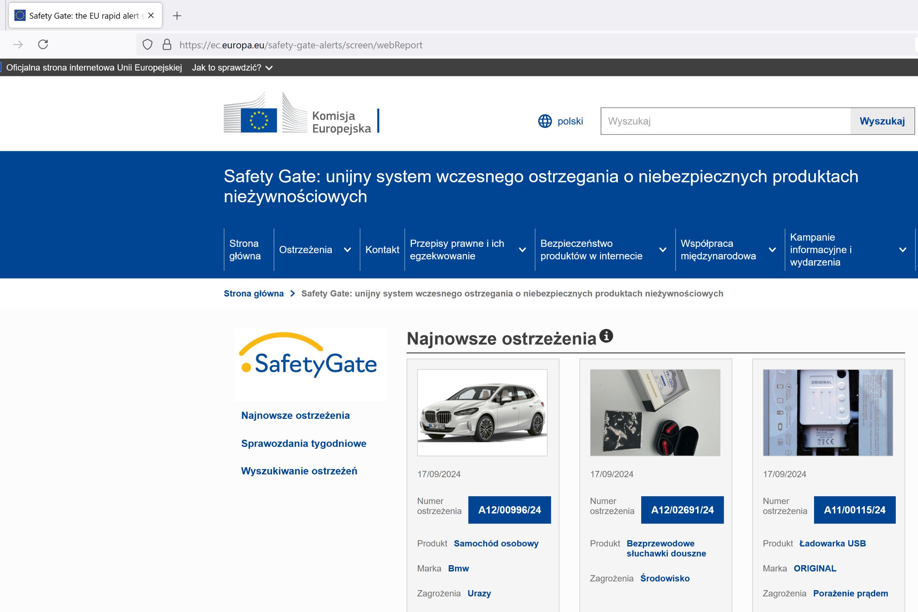Click the globe language icon
918x612 pixels.
pyautogui.click(x=545, y=121)
